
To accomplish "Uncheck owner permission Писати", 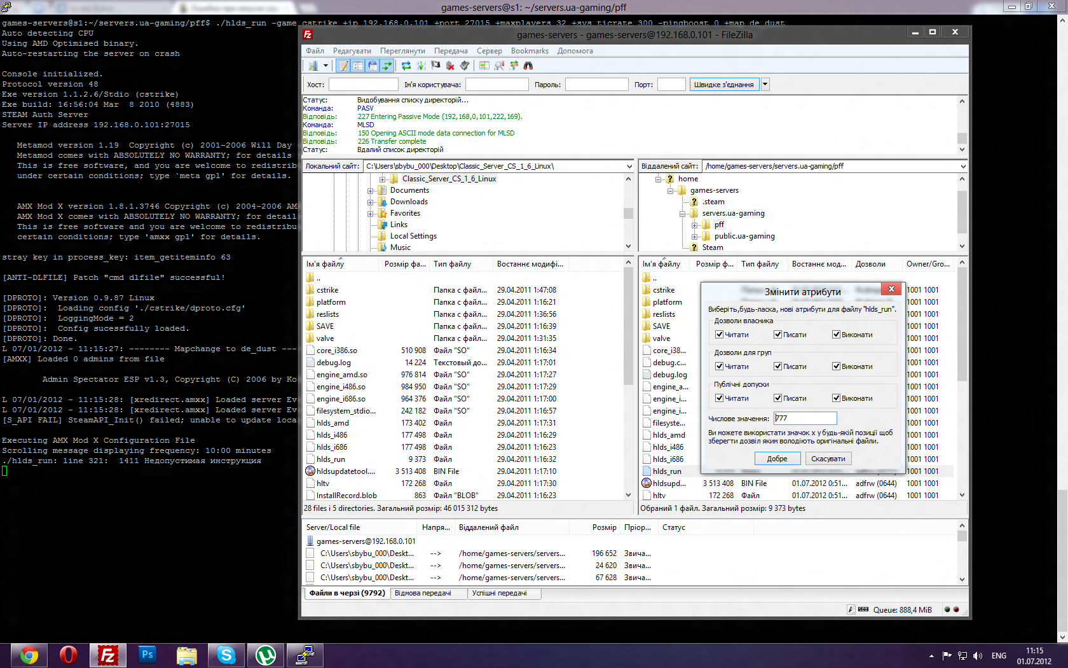I will [x=777, y=335].
